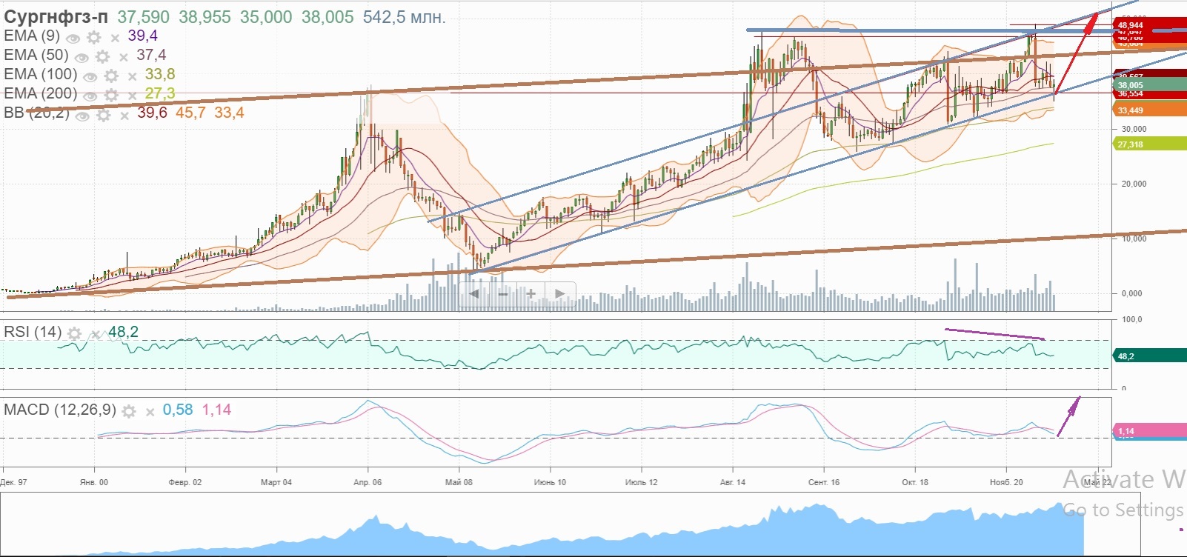Open settings gear for EMA (200)
Image resolution: width=1187 pixels, height=557 pixels.
click(111, 95)
